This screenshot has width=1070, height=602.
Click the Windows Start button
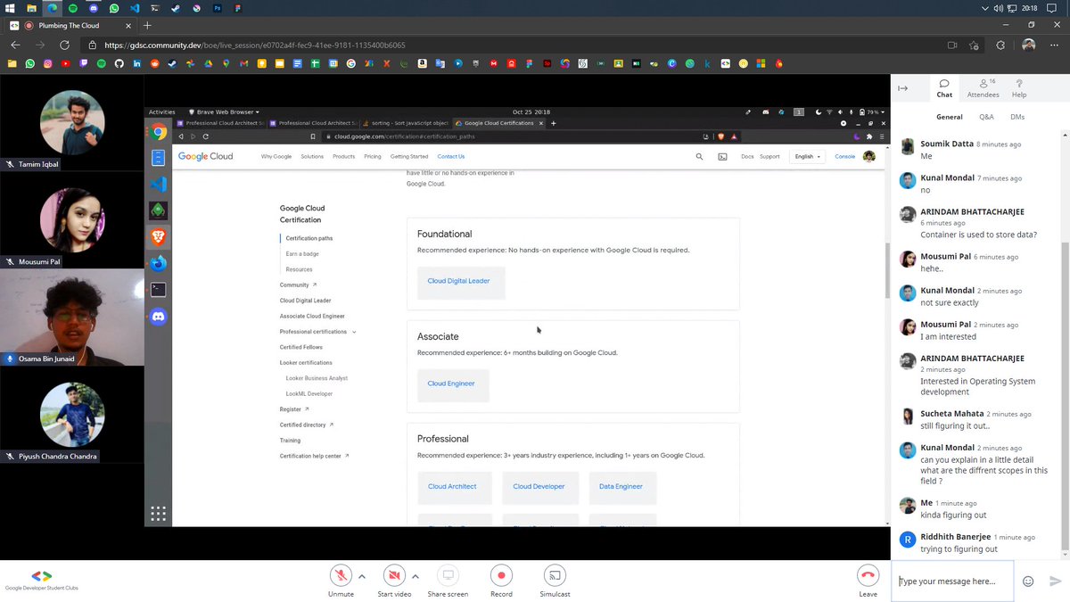pyautogui.click(x=10, y=8)
